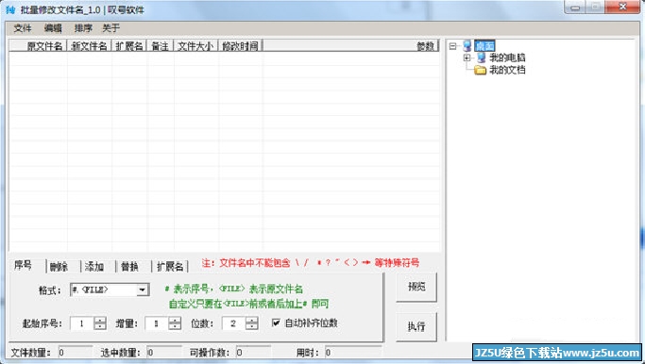The height and width of the screenshot is (364, 645).
Task: Click the 增量 number field
Action: coord(157,323)
